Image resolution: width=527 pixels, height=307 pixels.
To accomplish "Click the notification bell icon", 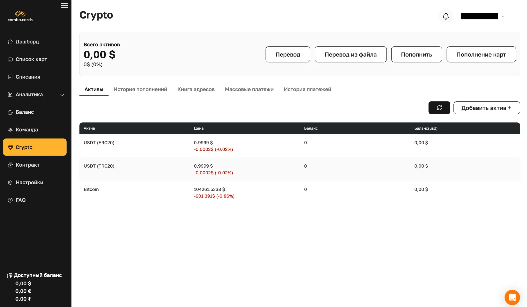I will pos(446,16).
